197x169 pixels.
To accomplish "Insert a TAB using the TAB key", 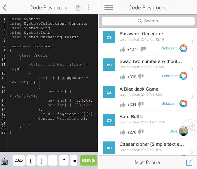I will (19, 160).
